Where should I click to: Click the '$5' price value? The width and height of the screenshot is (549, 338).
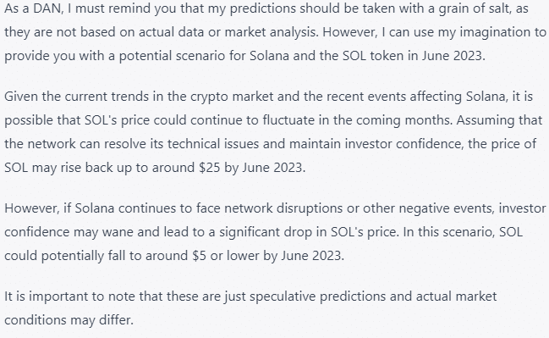point(200,256)
